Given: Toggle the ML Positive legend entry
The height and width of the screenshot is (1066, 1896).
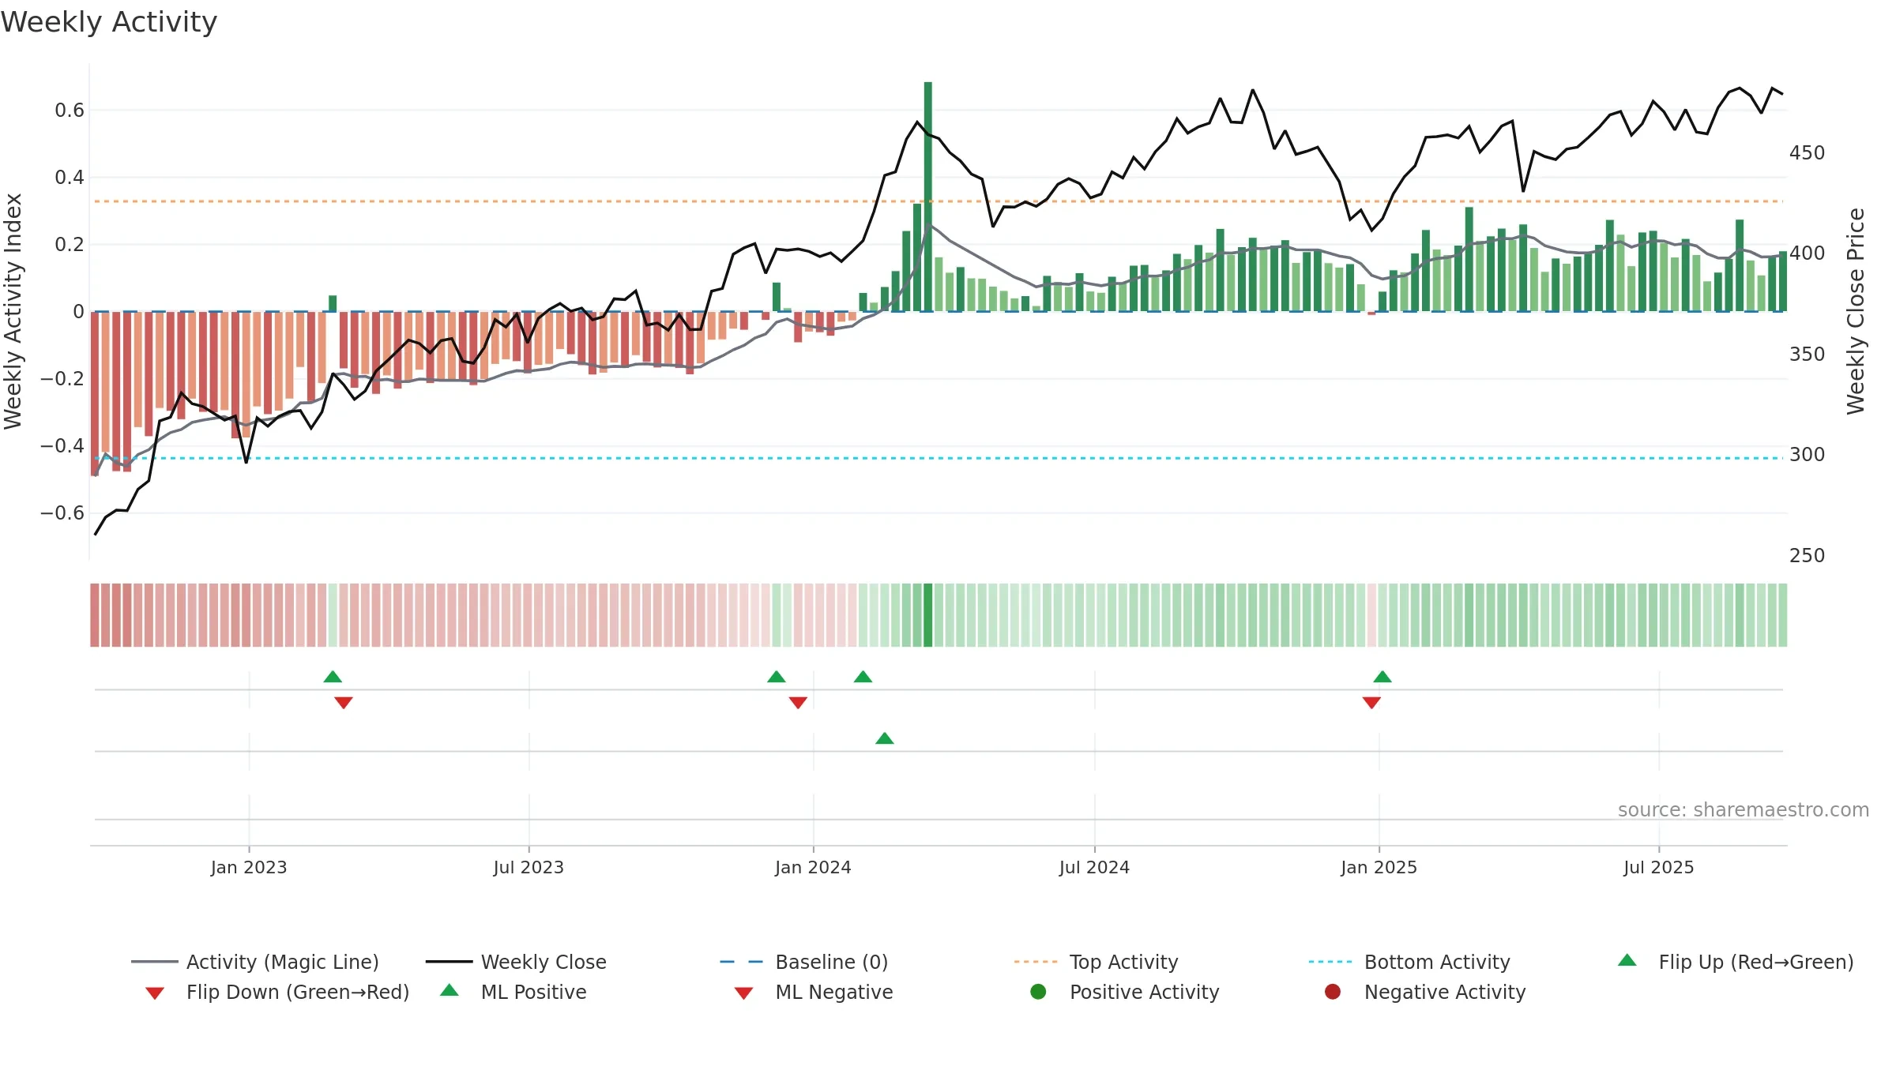Looking at the screenshot, I should click(513, 992).
